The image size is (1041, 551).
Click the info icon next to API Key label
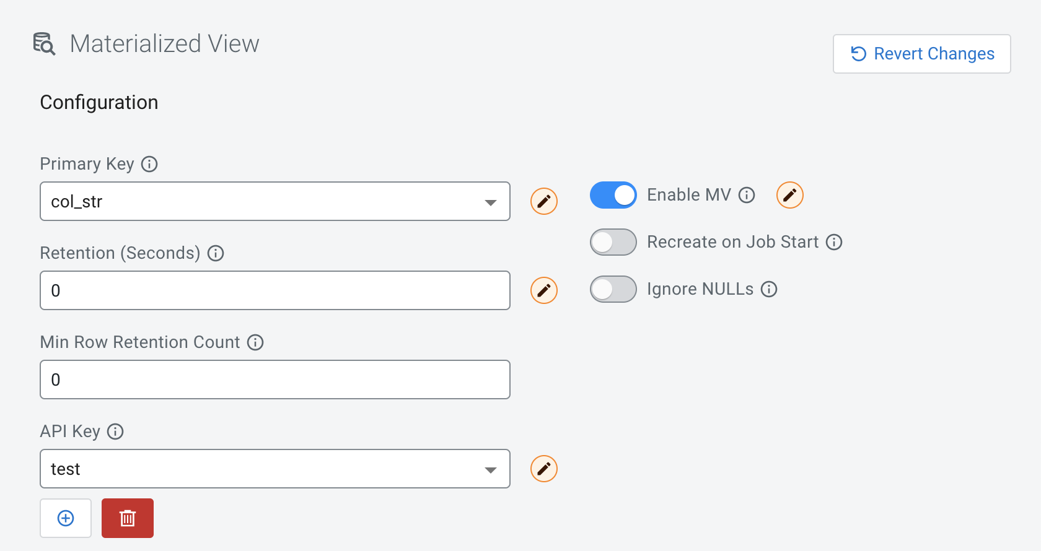(x=115, y=432)
